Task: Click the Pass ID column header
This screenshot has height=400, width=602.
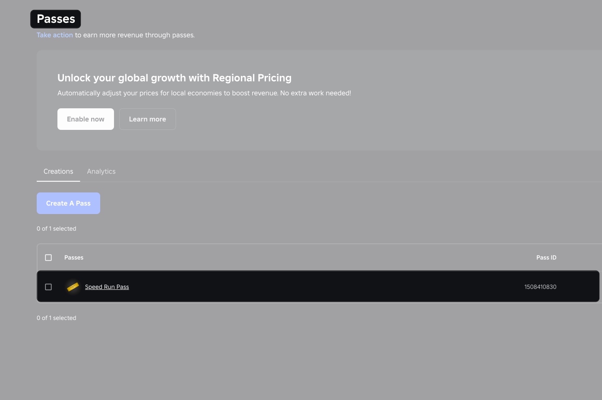Action: [x=546, y=257]
